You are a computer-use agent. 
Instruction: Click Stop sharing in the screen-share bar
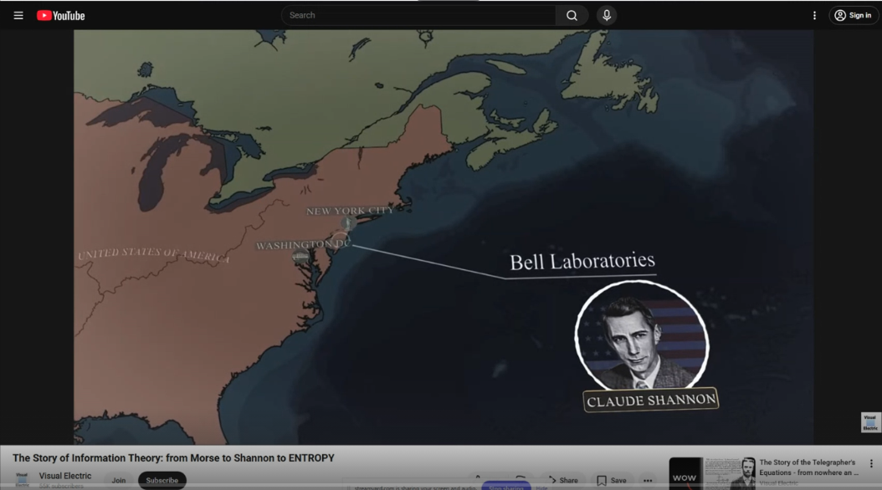[x=506, y=487]
